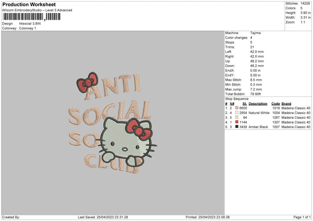
Task: Select the Natural White thread swatch
Action: [x=237, y=112]
